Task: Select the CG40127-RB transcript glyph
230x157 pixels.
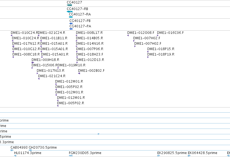Action: tap(69, 12)
